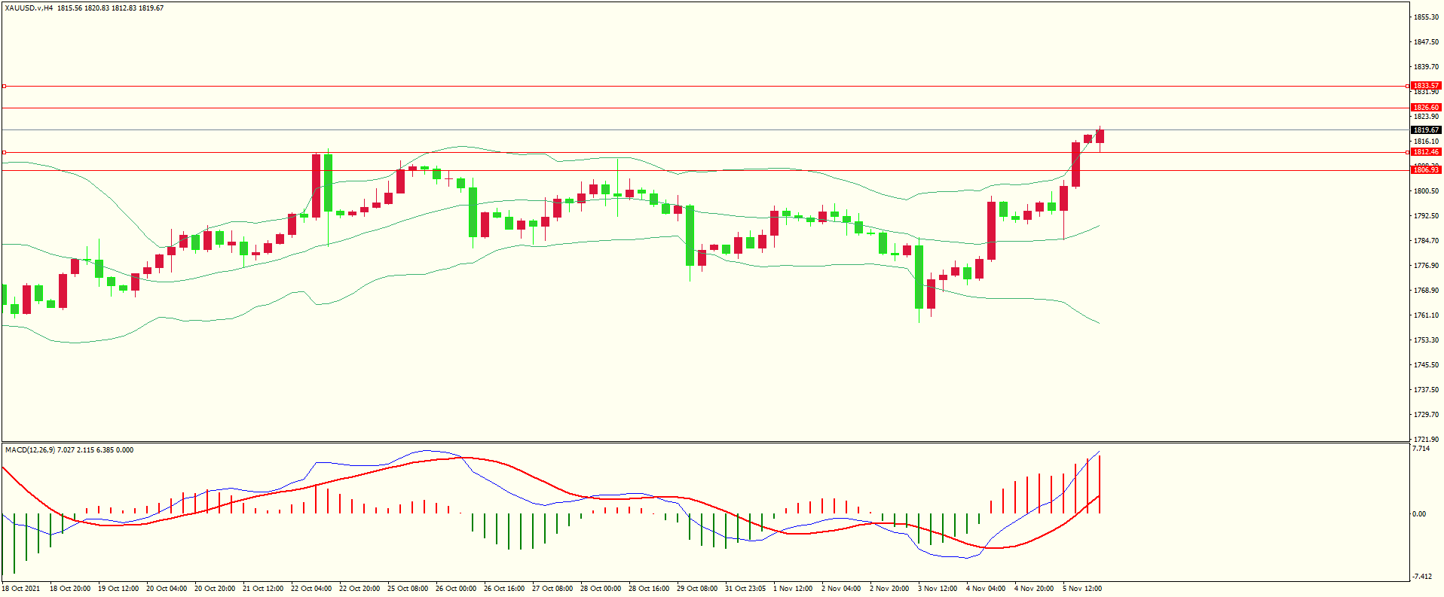The height and width of the screenshot is (597, 1444).
Task: Click the 0.00 MACD scale label
Action: click(x=1419, y=514)
